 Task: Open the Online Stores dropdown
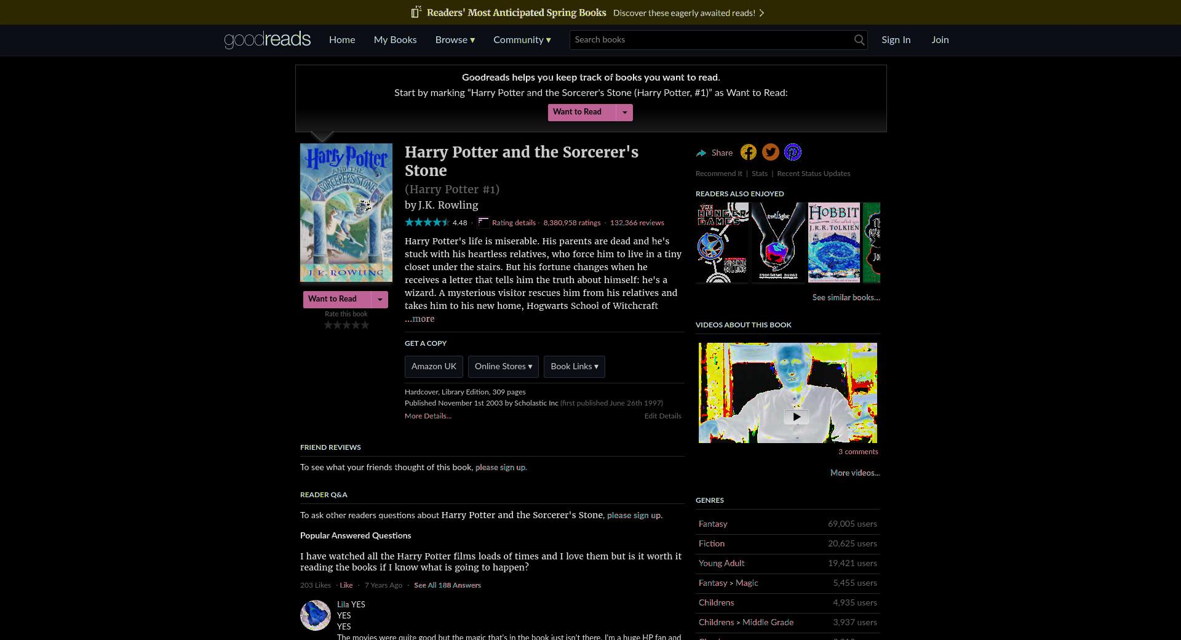(503, 367)
